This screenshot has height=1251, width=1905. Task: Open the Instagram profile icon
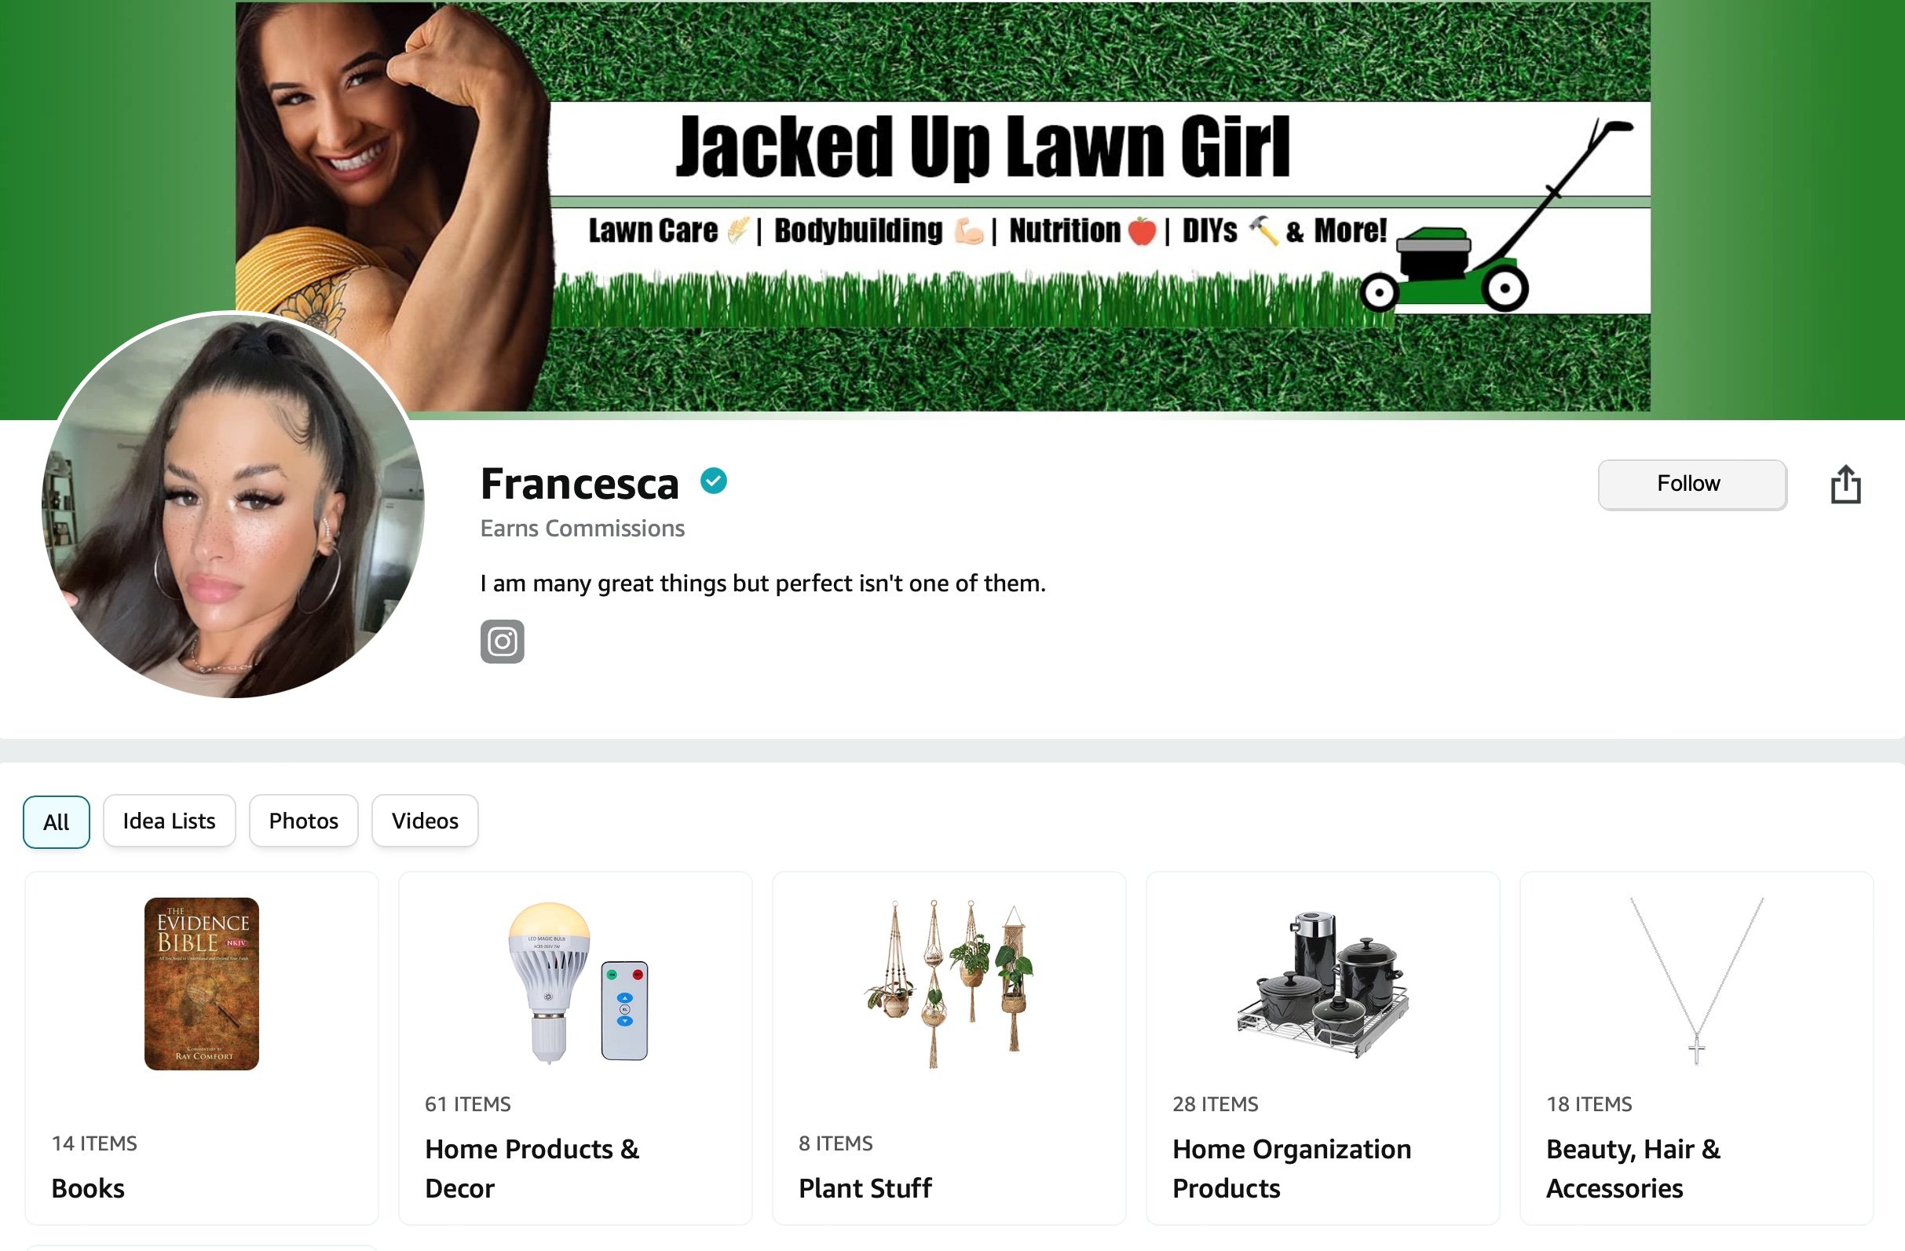pos(502,641)
